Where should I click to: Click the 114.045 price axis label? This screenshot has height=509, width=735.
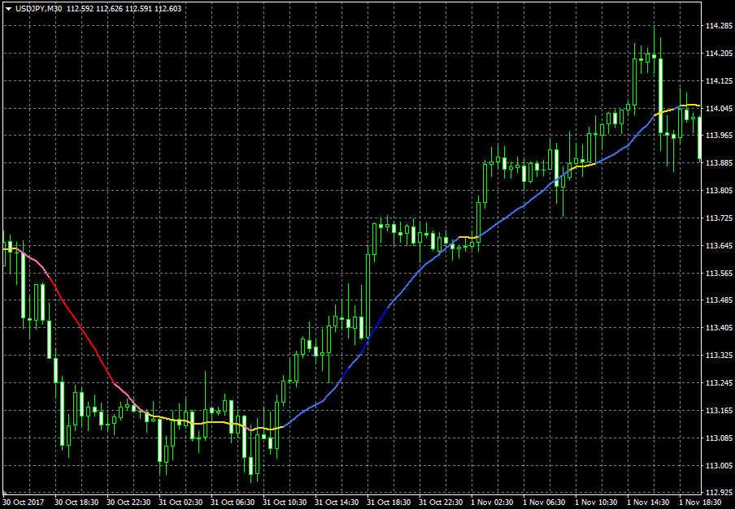(718, 108)
